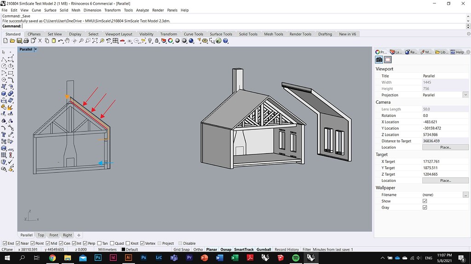The height and width of the screenshot is (264, 471).
Task: Open the Mesh menu
Action: point(75,10)
